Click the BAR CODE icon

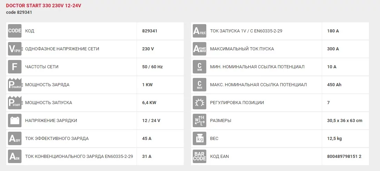pyautogui.click(x=199, y=156)
